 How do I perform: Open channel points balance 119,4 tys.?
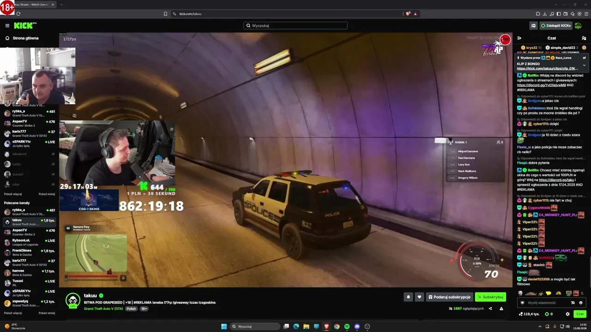click(x=529, y=314)
